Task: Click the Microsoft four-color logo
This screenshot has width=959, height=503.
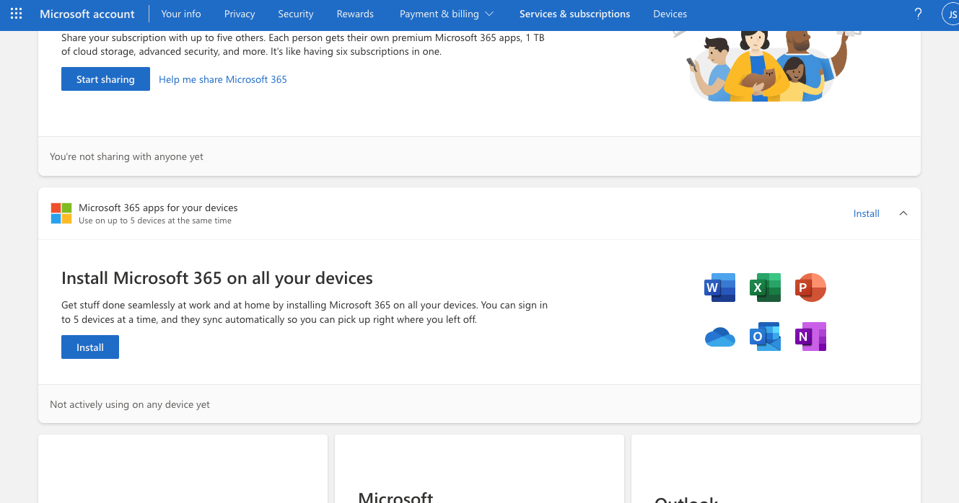Action: [x=61, y=213]
